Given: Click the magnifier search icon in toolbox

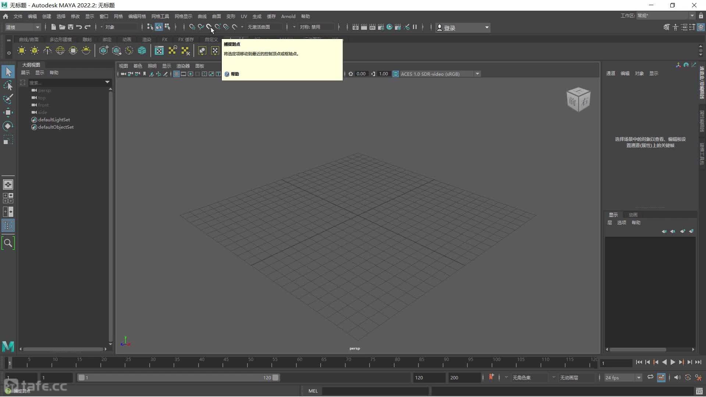Looking at the screenshot, I should [x=8, y=243].
